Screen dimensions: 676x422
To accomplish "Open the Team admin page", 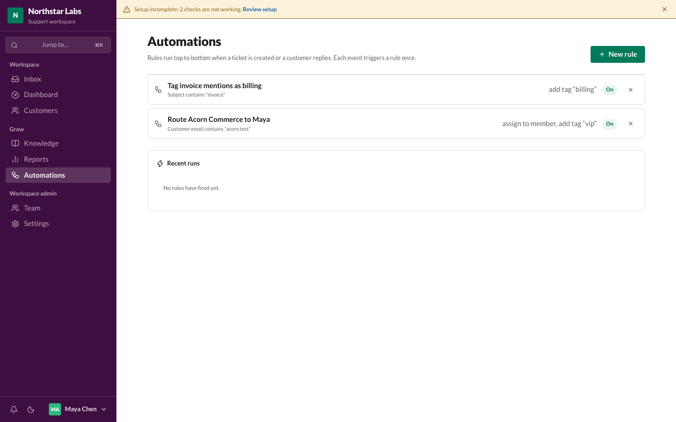I will pyautogui.click(x=58, y=208).
